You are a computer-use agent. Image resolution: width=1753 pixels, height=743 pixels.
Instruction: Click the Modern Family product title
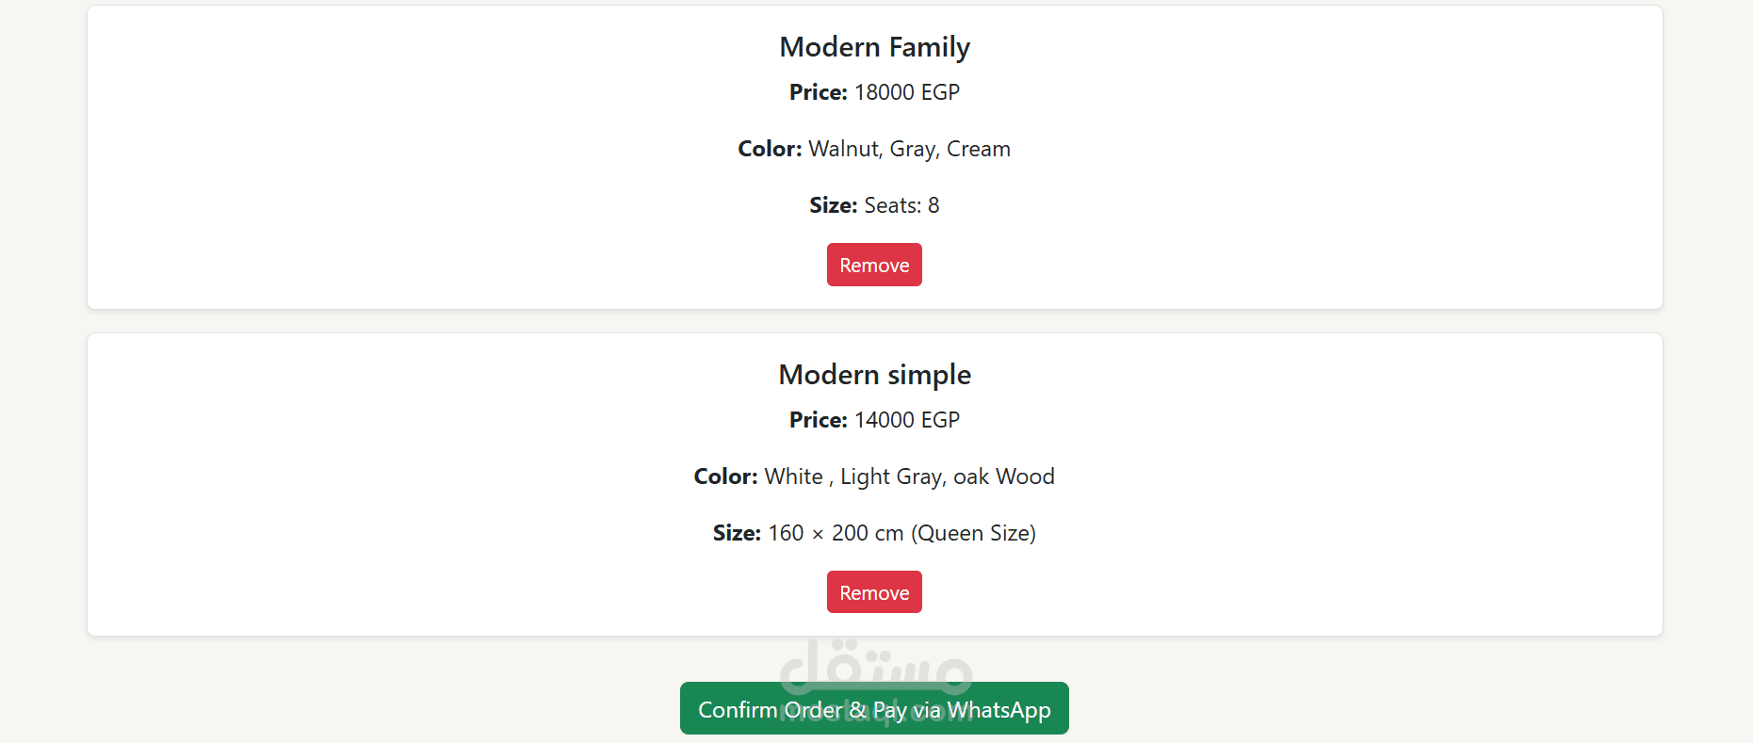(874, 47)
